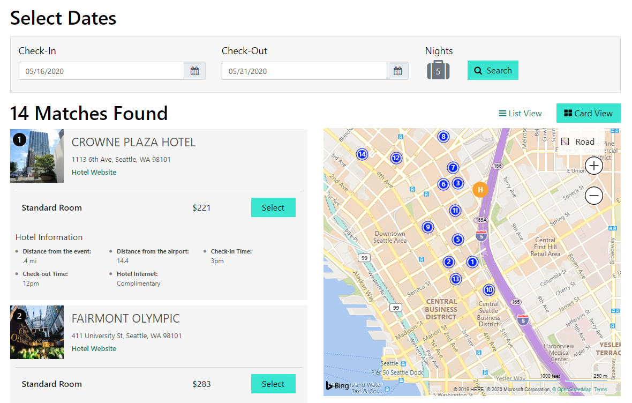Click the 14 Matches Found heading

pos(89,114)
